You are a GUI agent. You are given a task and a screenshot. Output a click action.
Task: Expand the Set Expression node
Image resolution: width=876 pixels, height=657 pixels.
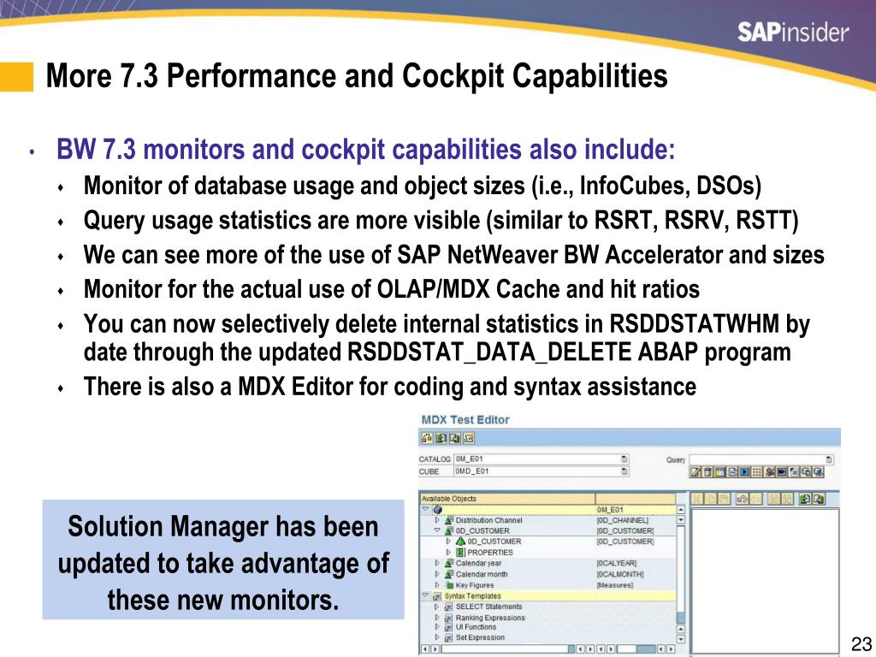click(x=437, y=636)
